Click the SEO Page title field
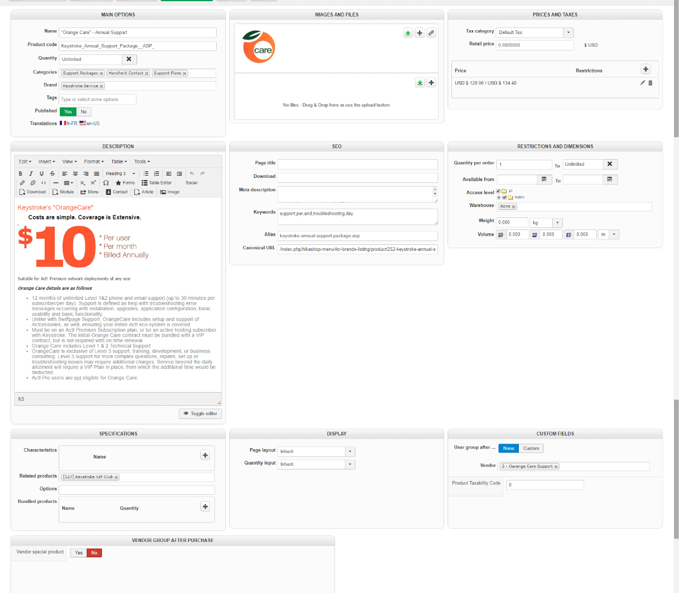679x593 pixels. tap(358, 164)
